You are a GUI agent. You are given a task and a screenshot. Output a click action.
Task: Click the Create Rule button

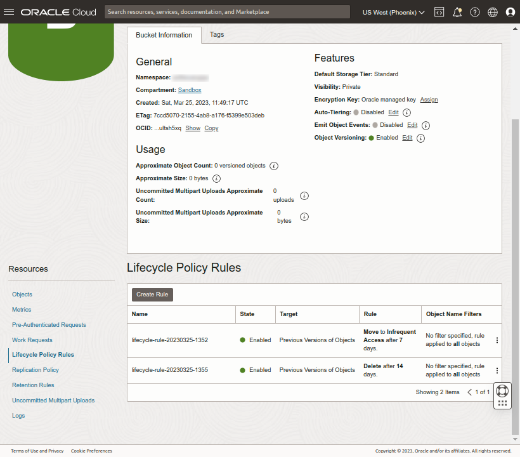click(x=152, y=294)
